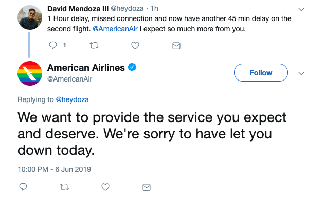The width and height of the screenshot is (324, 201).
Task: Share American Airlines reply via envelope icon
Action: point(147,187)
